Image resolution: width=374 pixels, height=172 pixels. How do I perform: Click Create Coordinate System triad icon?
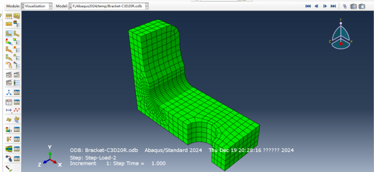coord(9,92)
